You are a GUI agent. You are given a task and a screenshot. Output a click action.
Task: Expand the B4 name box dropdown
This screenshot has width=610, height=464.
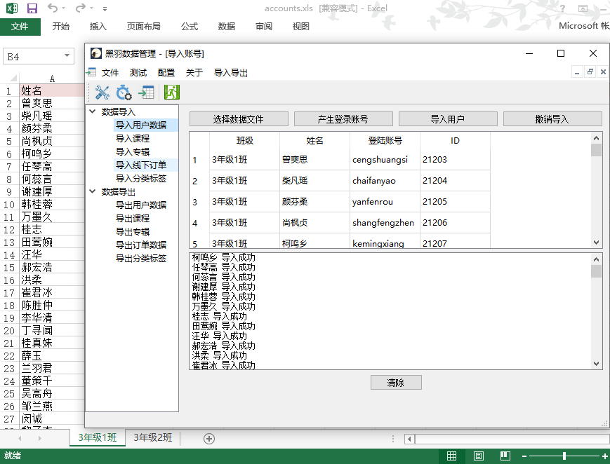(x=67, y=56)
